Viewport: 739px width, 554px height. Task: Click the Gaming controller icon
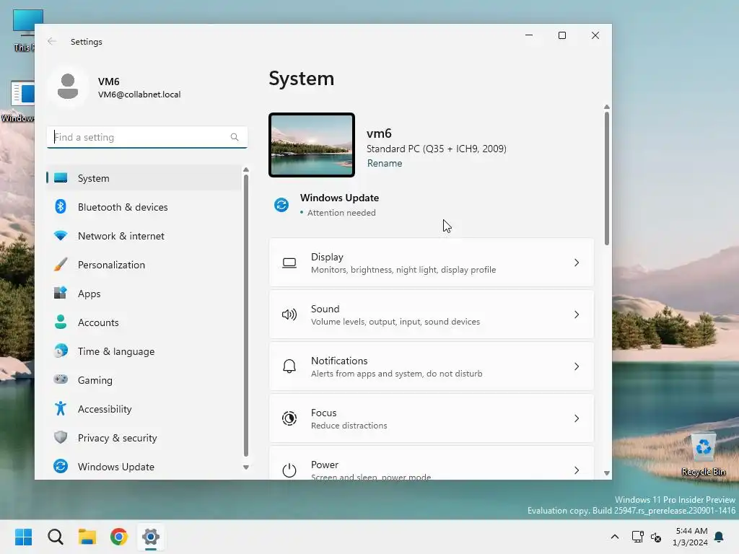coord(61,379)
